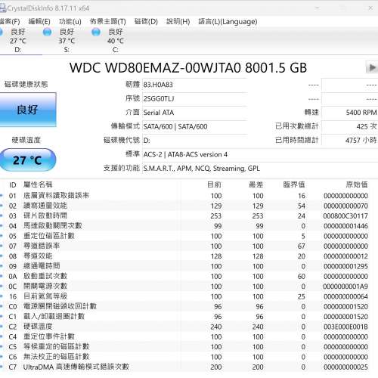Click raw value 000000000025

coord(345,367)
